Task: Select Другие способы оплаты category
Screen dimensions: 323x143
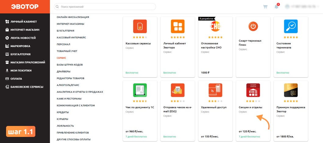Action: [73, 139]
